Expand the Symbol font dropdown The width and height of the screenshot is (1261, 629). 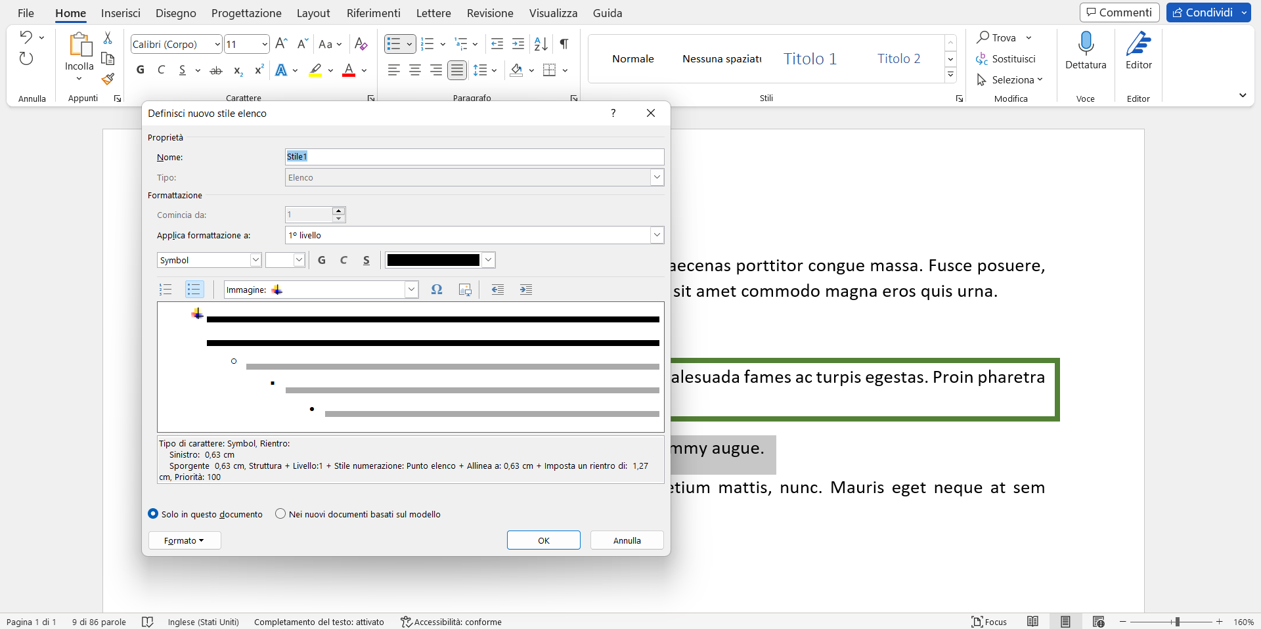click(255, 260)
